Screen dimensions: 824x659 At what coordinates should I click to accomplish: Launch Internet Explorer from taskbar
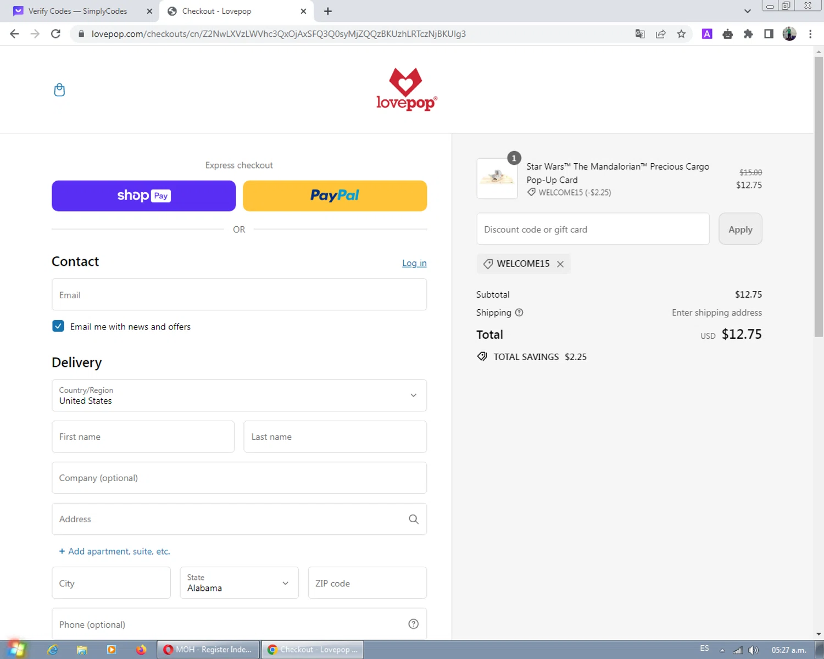53,650
